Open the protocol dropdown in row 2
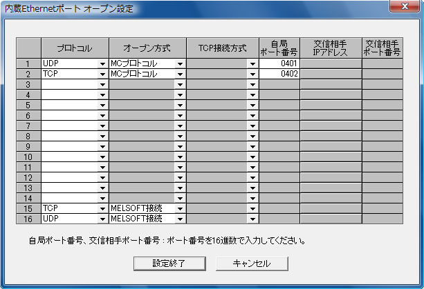This screenshot has width=424, height=289. click(102, 74)
